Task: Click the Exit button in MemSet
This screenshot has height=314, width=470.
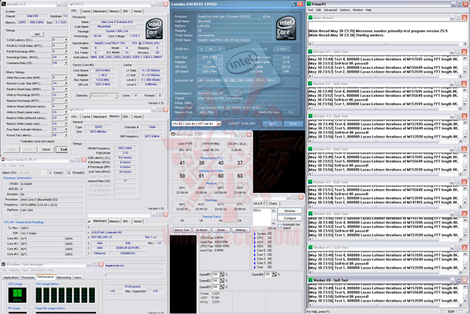Action: [63, 149]
